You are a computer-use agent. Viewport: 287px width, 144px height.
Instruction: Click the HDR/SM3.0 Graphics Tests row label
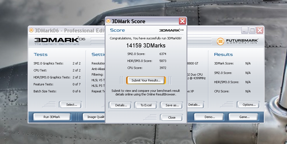pyautogui.click(x=52, y=77)
